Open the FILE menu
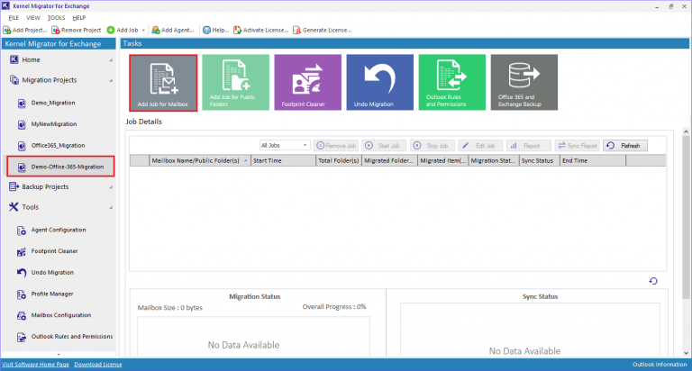692x371 pixels. 14,18
